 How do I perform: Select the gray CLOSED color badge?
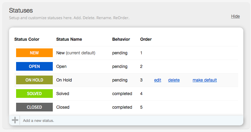click(x=34, y=107)
